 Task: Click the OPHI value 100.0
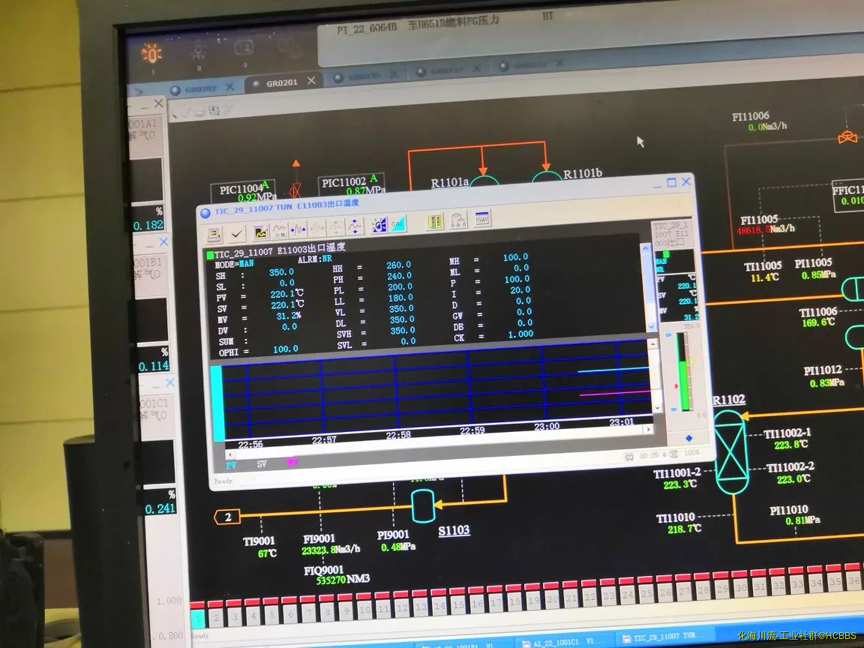286,349
